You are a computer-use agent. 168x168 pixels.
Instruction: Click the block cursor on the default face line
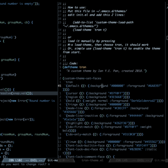point(102,86)
